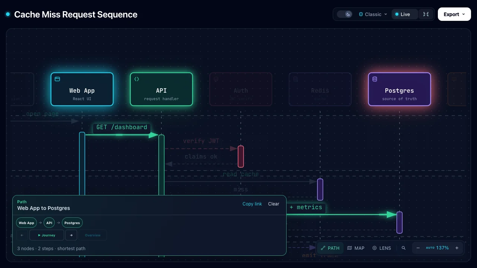This screenshot has height=268, width=477.
Task: Click the AUTO 137% zoom readout
Action: pos(437,248)
